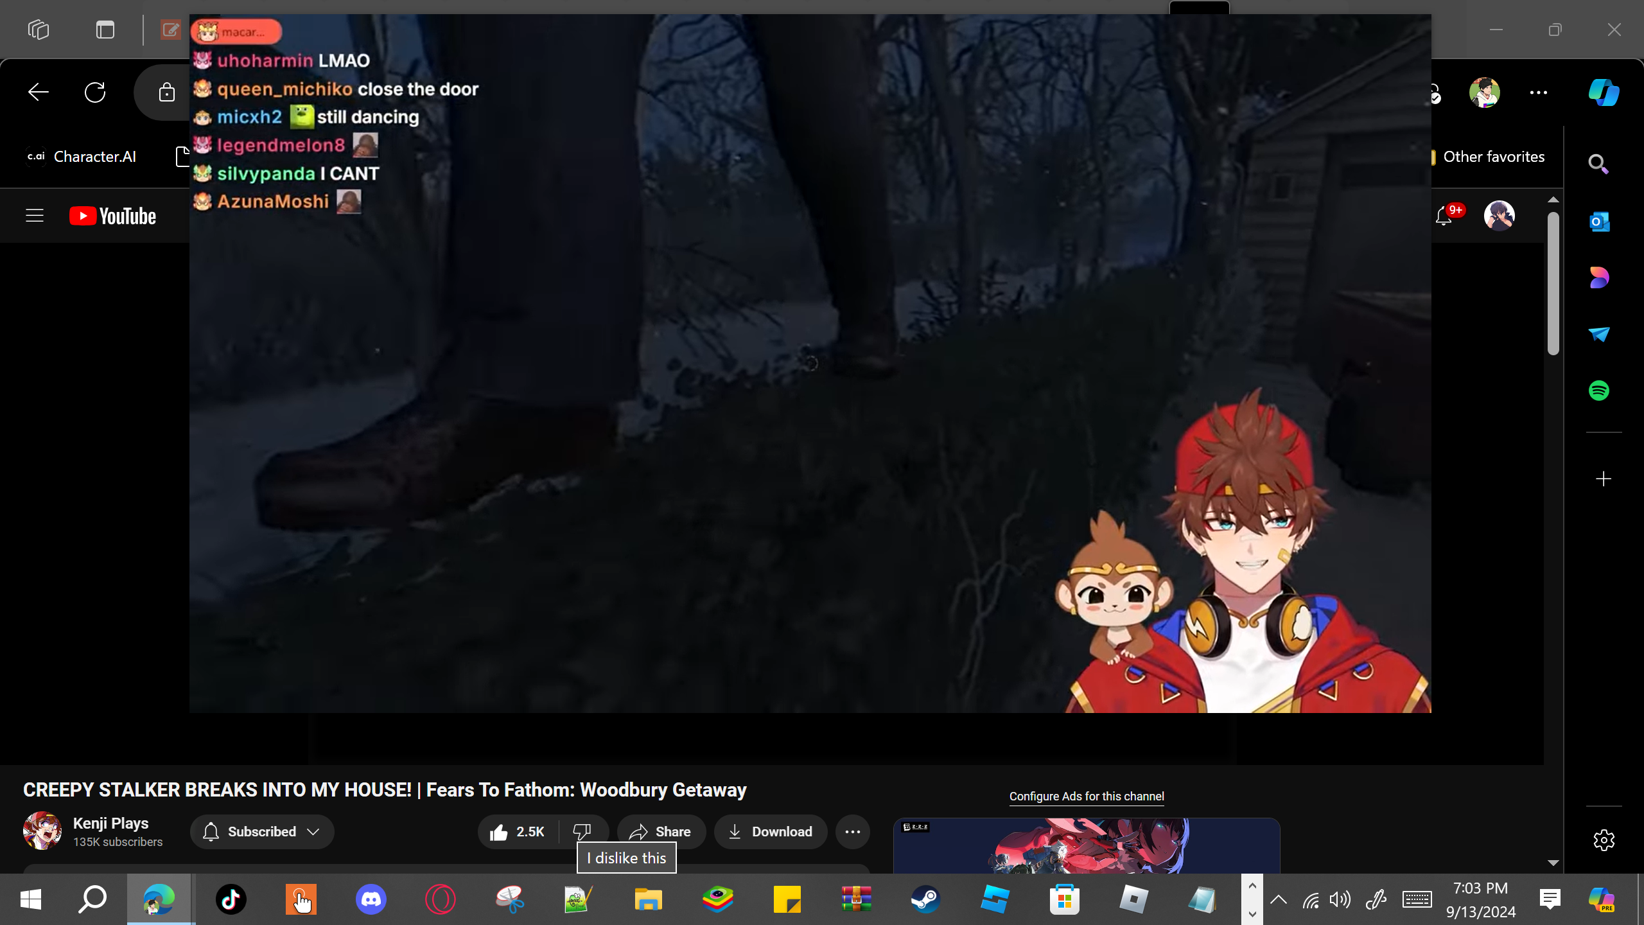Download this video
This screenshot has width=1644, height=925.
[771, 832]
